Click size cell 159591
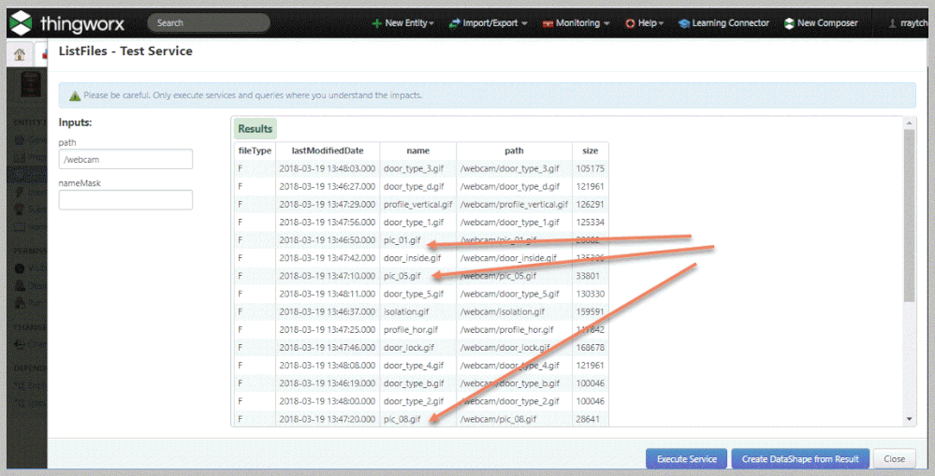Image resolution: width=935 pixels, height=476 pixels. point(591,311)
